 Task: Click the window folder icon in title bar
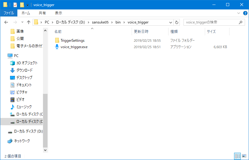(5, 5)
